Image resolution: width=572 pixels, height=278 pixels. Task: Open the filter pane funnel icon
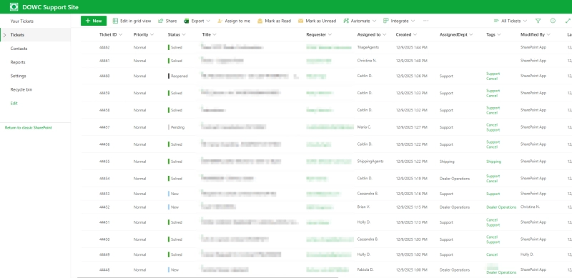point(538,21)
